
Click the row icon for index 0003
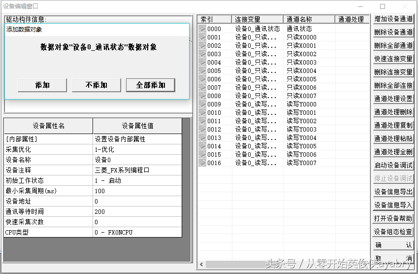(202, 54)
